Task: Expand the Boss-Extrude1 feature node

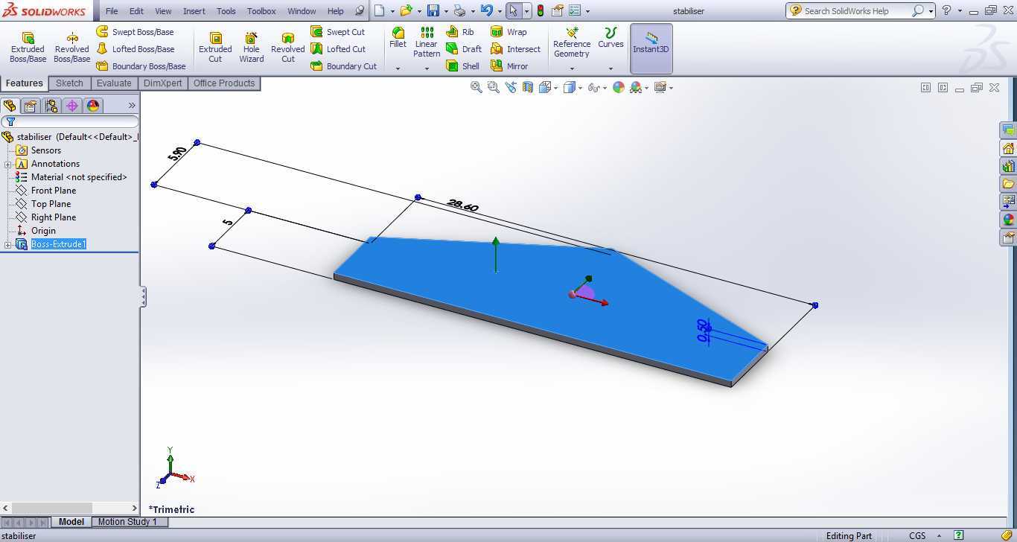Action: [x=7, y=244]
